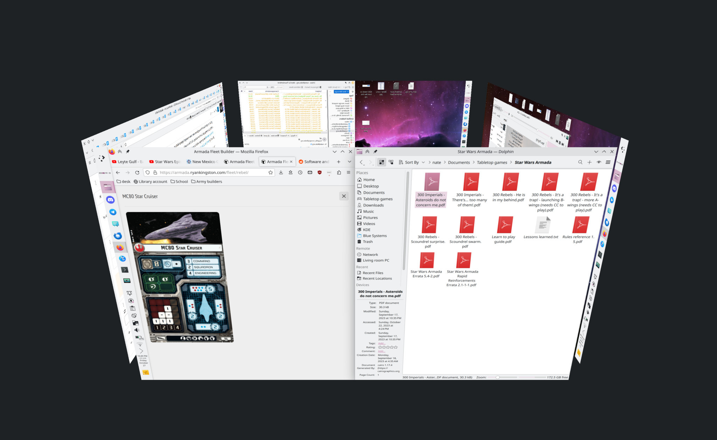This screenshot has width=717, height=440.
Task: Click the Tabletop games breadcrumb in Dolphin
Action: [492, 163]
